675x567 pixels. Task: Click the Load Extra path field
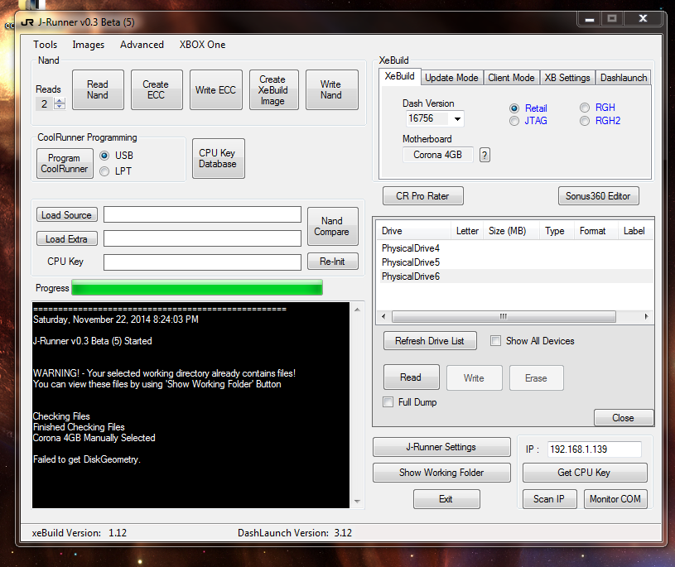coord(202,238)
